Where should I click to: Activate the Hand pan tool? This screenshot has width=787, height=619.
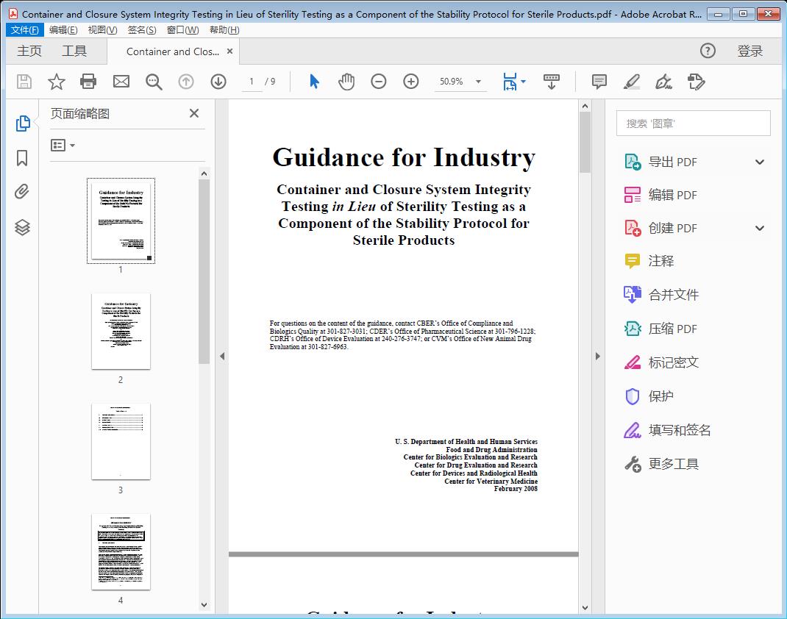[x=346, y=82]
